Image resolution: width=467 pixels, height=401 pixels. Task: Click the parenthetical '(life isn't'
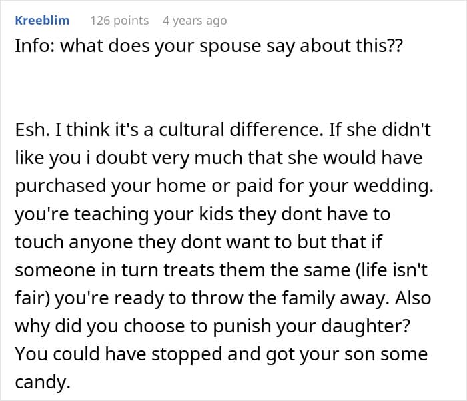[x=388, y=270]
